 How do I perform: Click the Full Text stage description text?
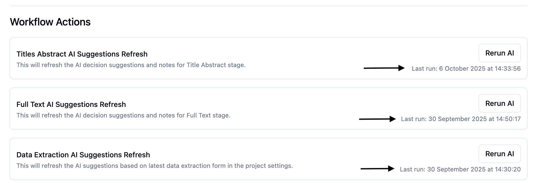(x=123, y=115)
